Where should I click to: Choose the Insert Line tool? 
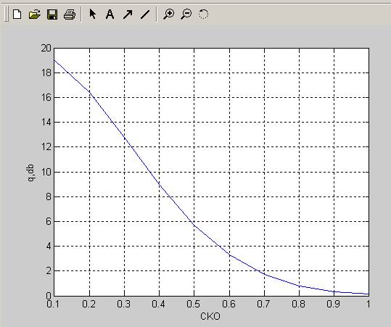click(x=145, y=15)
